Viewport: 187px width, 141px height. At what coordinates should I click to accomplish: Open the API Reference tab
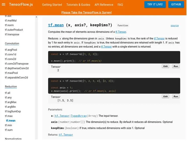[104, 5]
